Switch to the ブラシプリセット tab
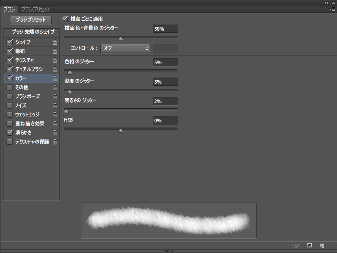 point(36,9)
